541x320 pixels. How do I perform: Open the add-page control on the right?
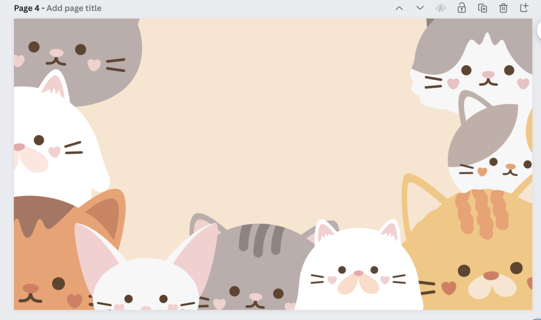point(524,8)
